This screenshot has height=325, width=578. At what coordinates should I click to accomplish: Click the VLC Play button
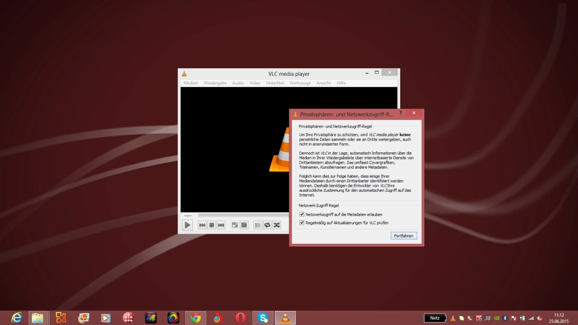[x=187, y=225]
